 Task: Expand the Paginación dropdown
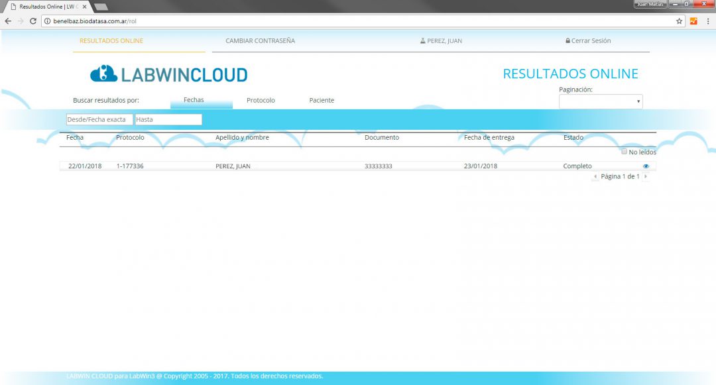click(x=601, y=101)
